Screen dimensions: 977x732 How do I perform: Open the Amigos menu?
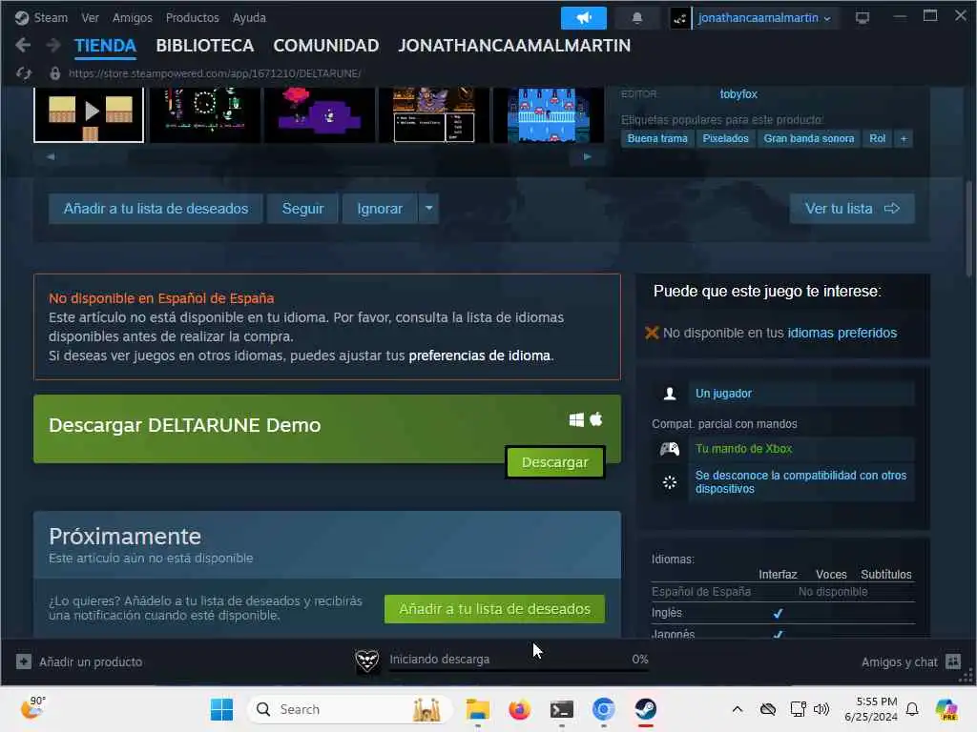(132, 17)
